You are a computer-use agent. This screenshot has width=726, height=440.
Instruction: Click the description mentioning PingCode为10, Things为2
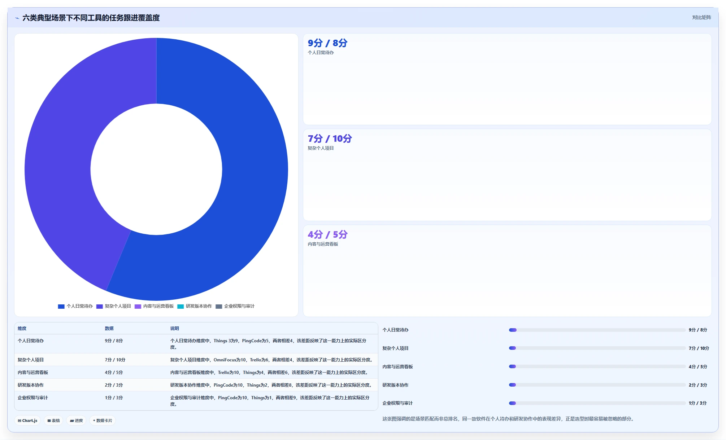272,385
